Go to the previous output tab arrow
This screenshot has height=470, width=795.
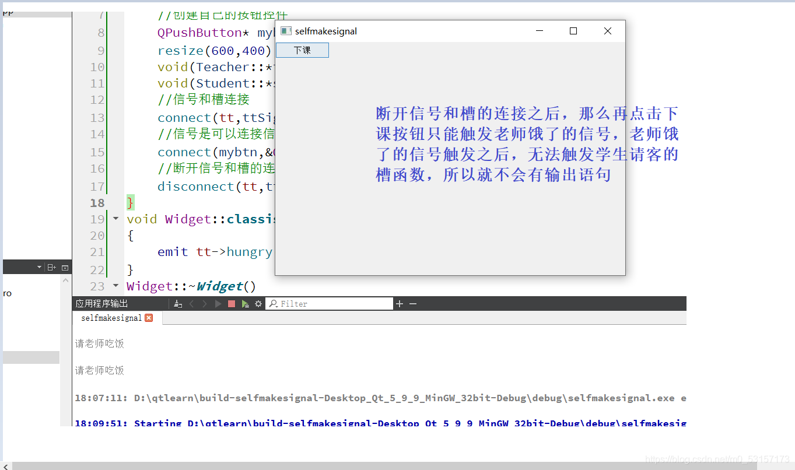pyautogui.click(x=191, y=304)
